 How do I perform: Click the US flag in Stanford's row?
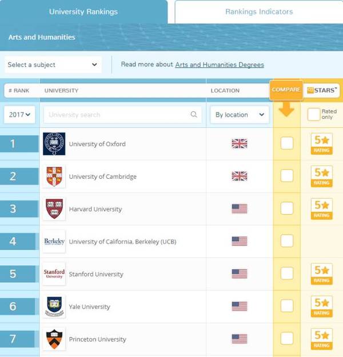coord(240,274)
